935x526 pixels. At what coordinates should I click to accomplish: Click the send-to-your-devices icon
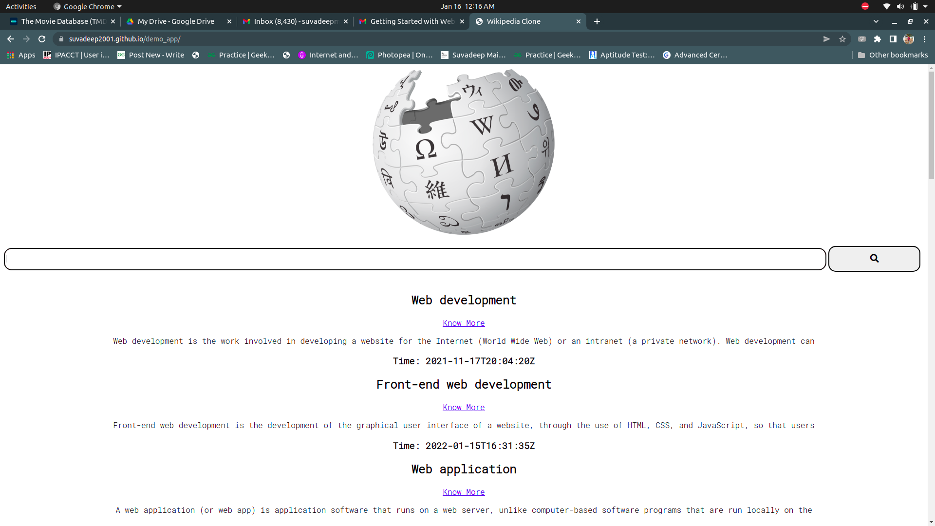tap(826, 39)
